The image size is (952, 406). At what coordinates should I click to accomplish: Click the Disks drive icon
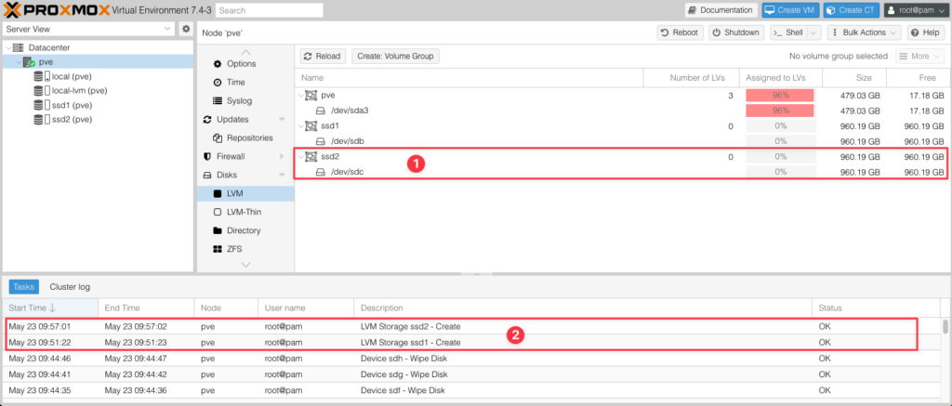pos(207,175)
